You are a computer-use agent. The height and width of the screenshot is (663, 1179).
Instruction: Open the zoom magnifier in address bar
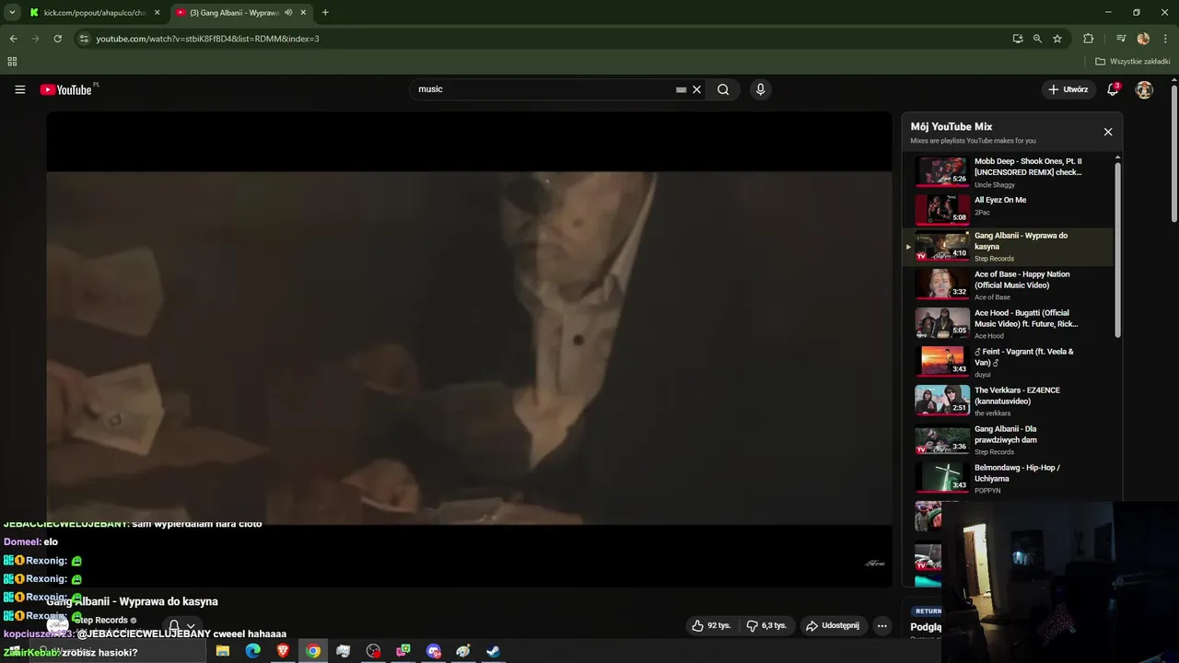(x=1037, y=39)
